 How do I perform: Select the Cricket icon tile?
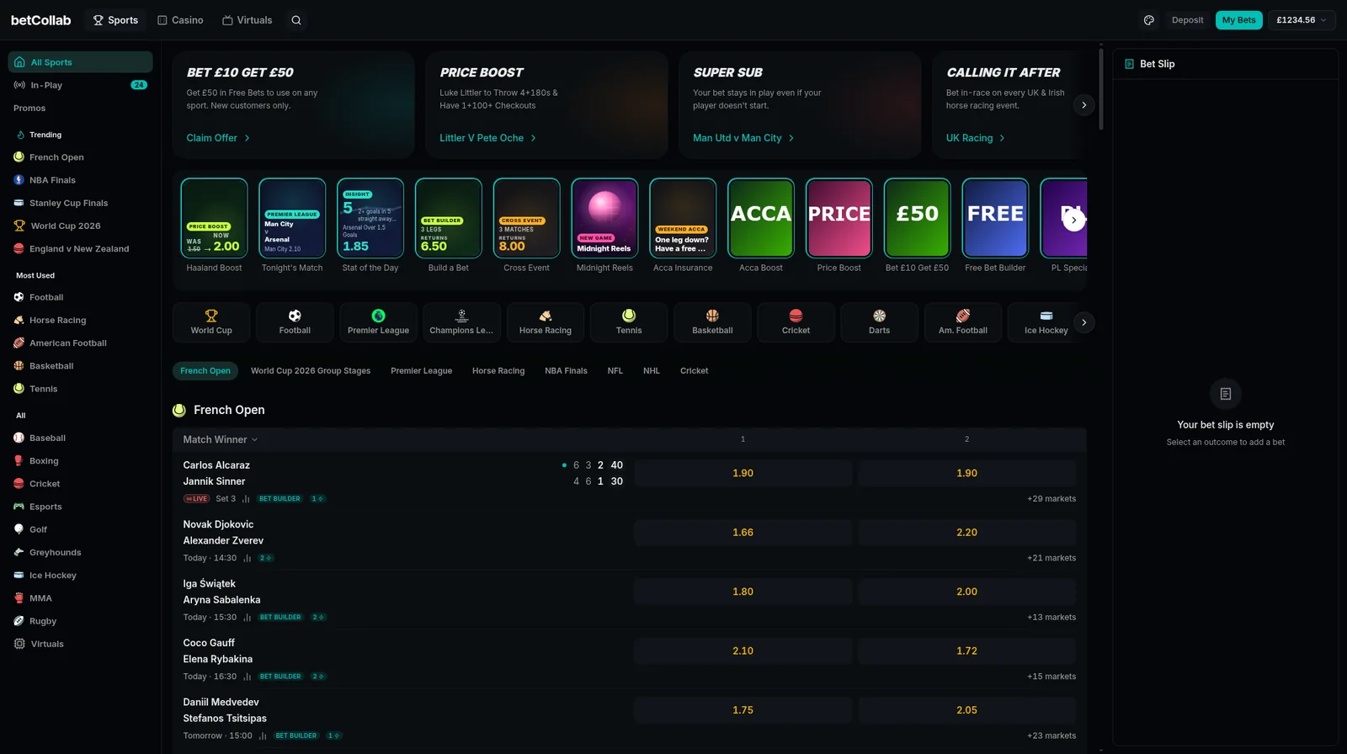(796, 322)
